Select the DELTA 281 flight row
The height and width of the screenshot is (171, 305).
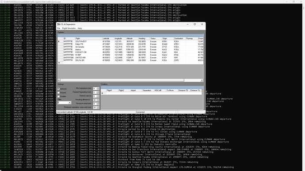click(130, 60)
